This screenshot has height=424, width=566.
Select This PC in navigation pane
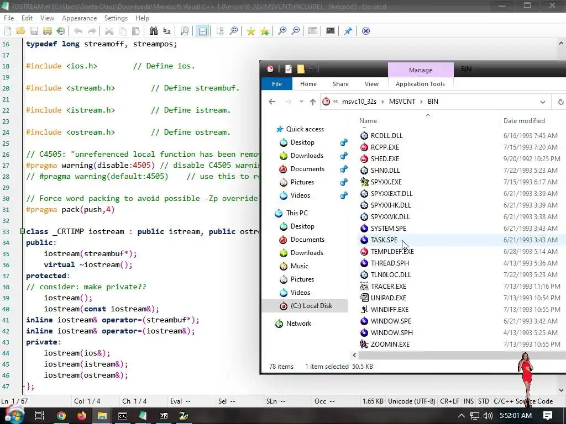click(x=297, y=213)
